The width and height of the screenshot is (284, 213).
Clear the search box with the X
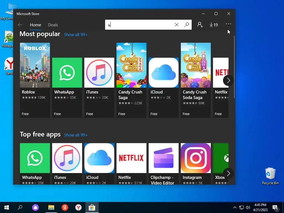tap(177, 25)
